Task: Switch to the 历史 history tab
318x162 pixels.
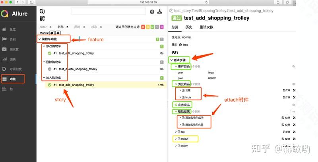Action: tap(189, 27)
